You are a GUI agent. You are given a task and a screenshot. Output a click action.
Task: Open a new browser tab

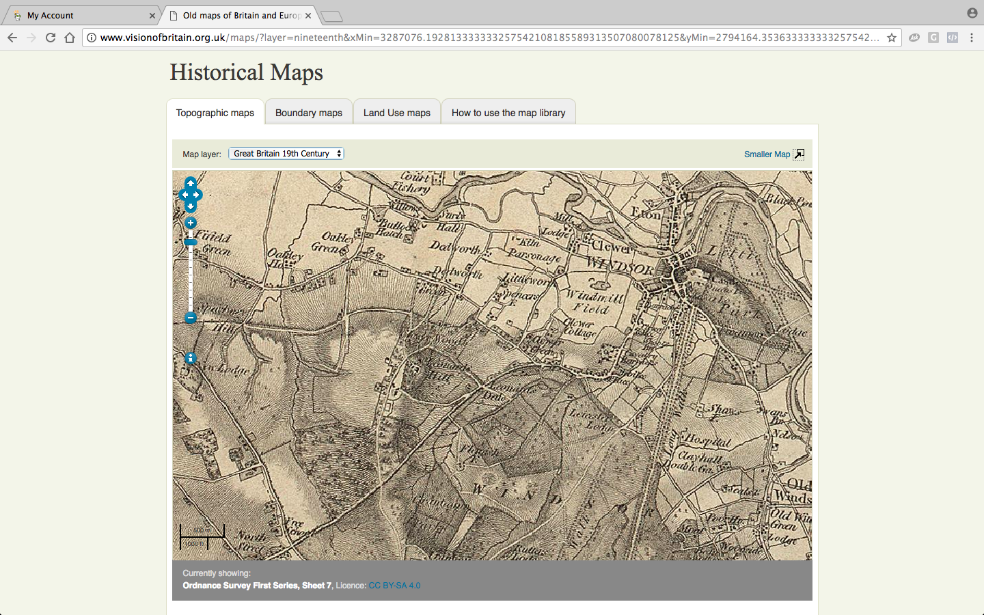[x=331, y=16]
